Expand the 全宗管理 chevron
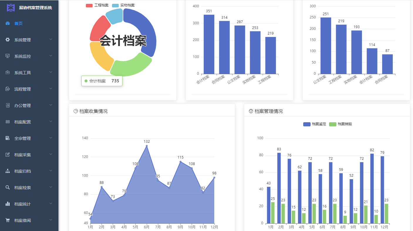Viewport: 413px width, 231px height. pos(51,138)
